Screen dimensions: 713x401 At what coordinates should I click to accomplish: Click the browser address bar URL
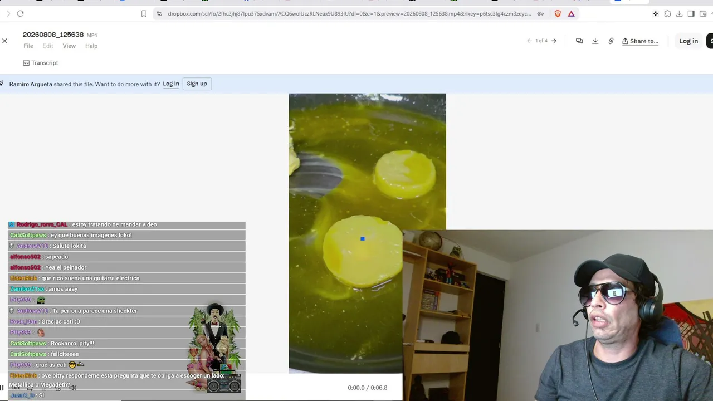point(349,13)
